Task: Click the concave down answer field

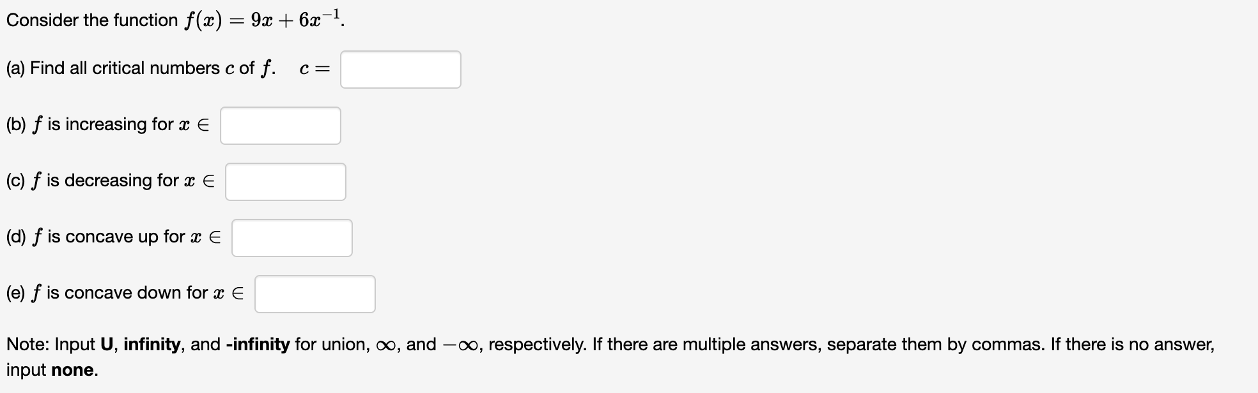Action: 314,293
